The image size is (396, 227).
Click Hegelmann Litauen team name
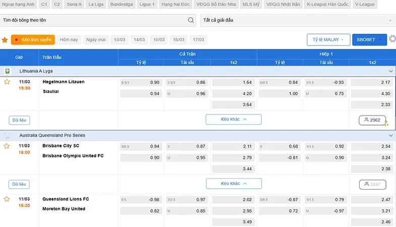pyautogui.click(x=64, y=82)
